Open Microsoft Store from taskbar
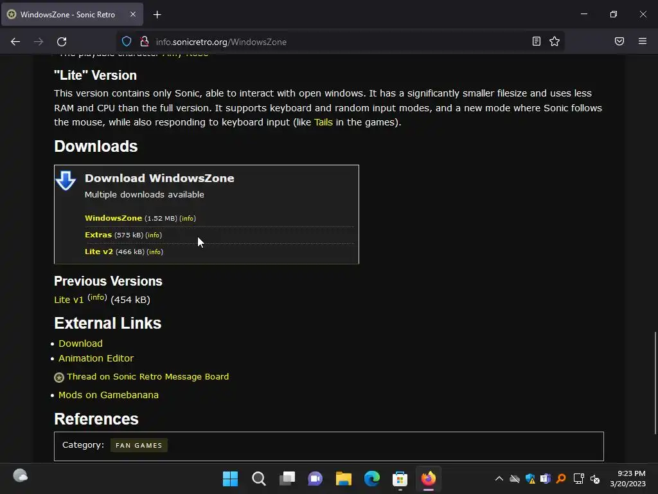 [400, 479]
